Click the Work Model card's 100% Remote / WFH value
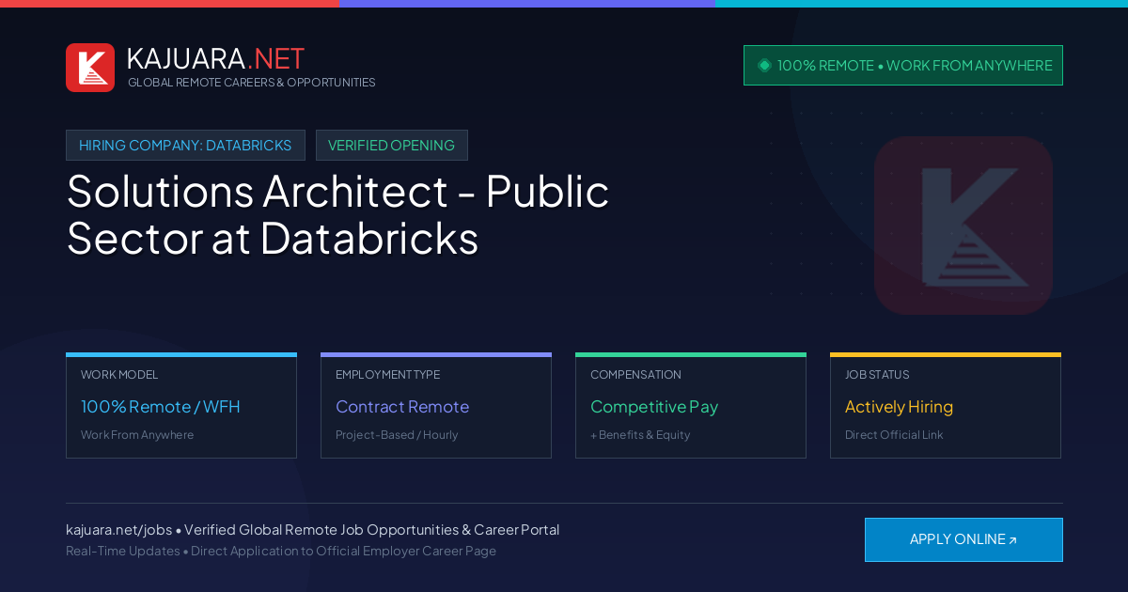The image size is (1128, 592). tap(161, 407)
